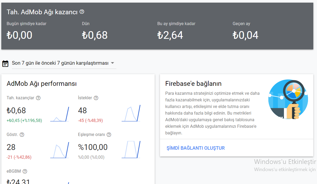Click the Eşleşme oranı value %100,00

(93, 147)
